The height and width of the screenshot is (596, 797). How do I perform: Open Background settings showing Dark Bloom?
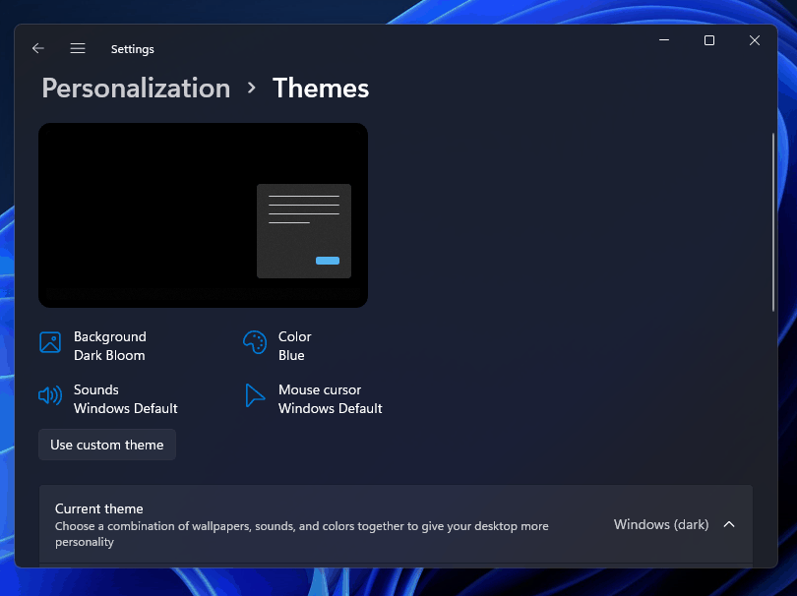109,346
